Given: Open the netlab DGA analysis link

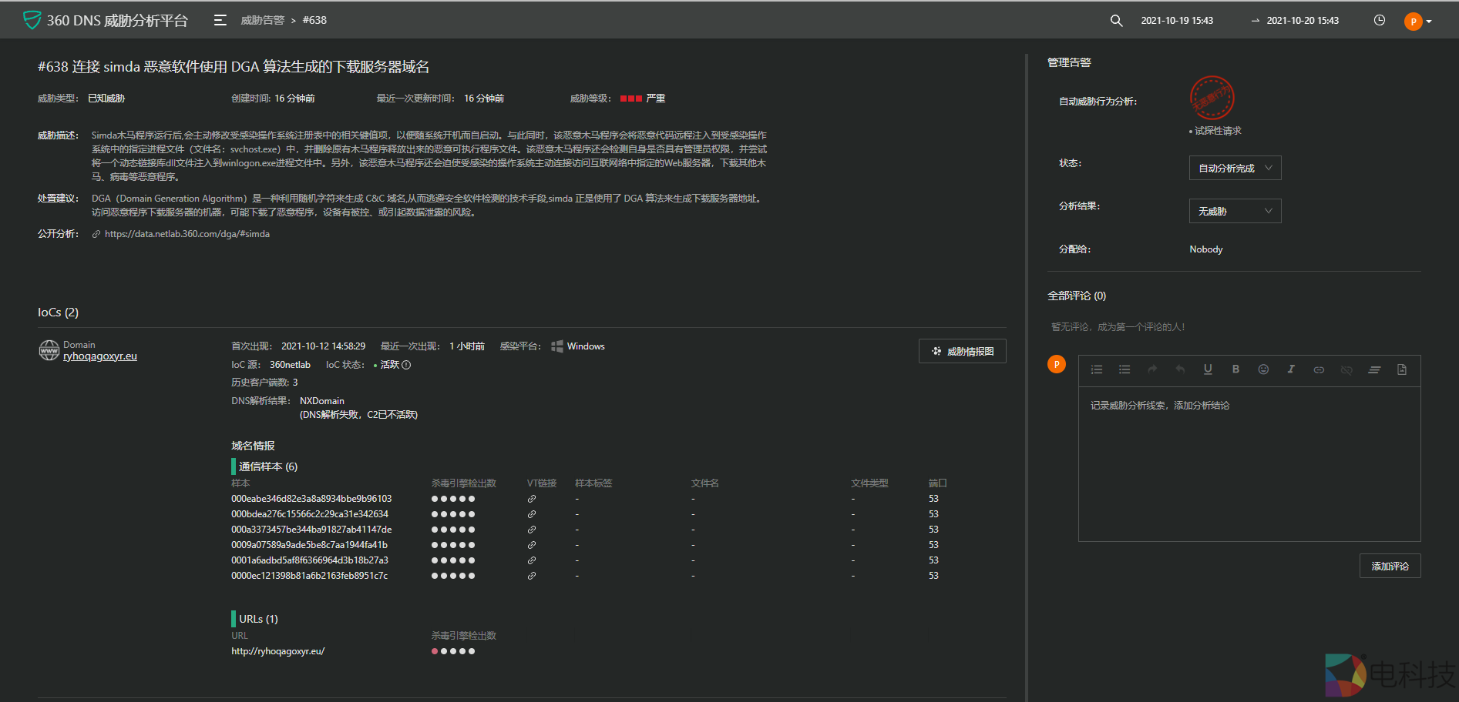Looking at the screenshot, I should 187,233.
